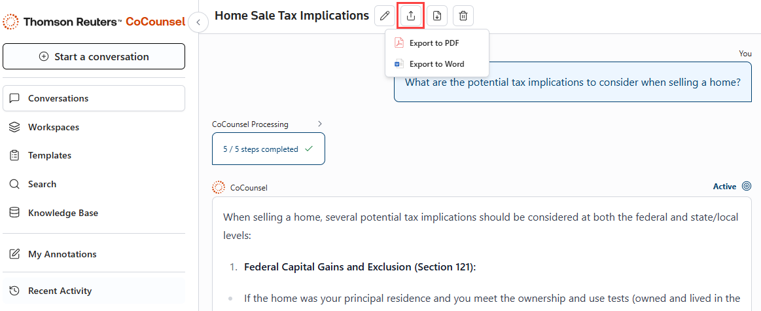
Task: View My Annotations
Action: pos(62,254)
